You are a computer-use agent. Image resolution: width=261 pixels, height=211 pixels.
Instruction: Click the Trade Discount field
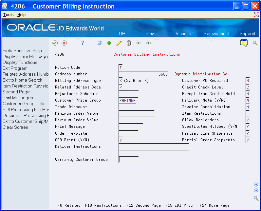pos(127,107)
